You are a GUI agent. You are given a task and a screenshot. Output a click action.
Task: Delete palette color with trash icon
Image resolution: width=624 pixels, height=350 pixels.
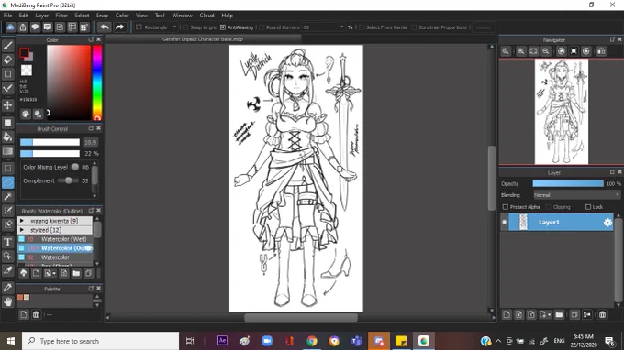pos(36,314)
